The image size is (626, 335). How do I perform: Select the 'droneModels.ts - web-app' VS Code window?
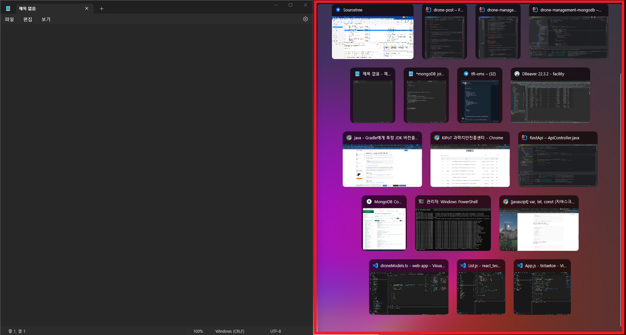point(409,287)
